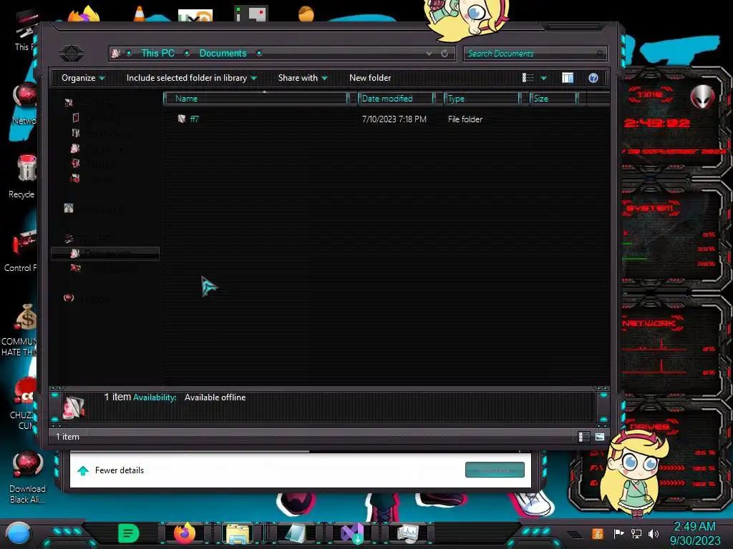This screenshot has height=549, width=733.
Task: Select This PC in the breadcrumb
Action: pyautogui.click(x=157, y=53)
